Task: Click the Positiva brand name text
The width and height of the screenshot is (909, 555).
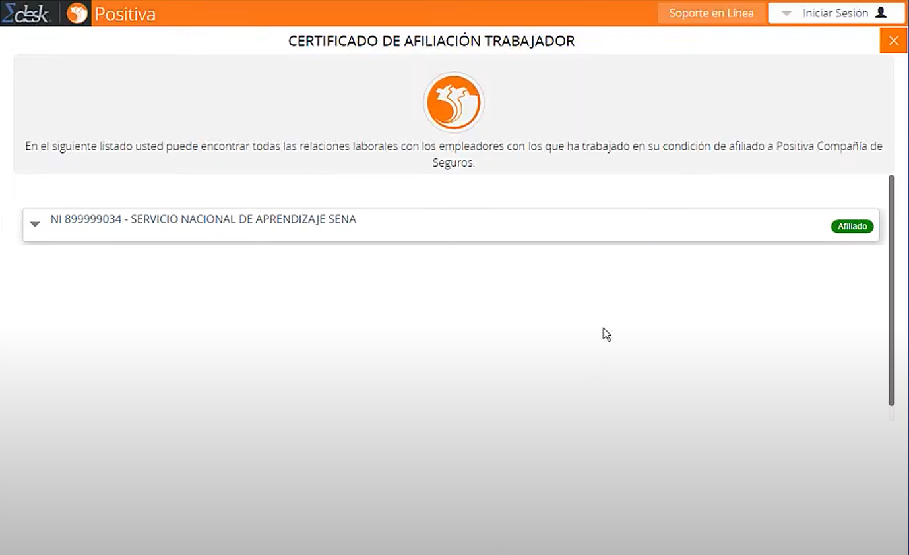Action: (123, 13)
